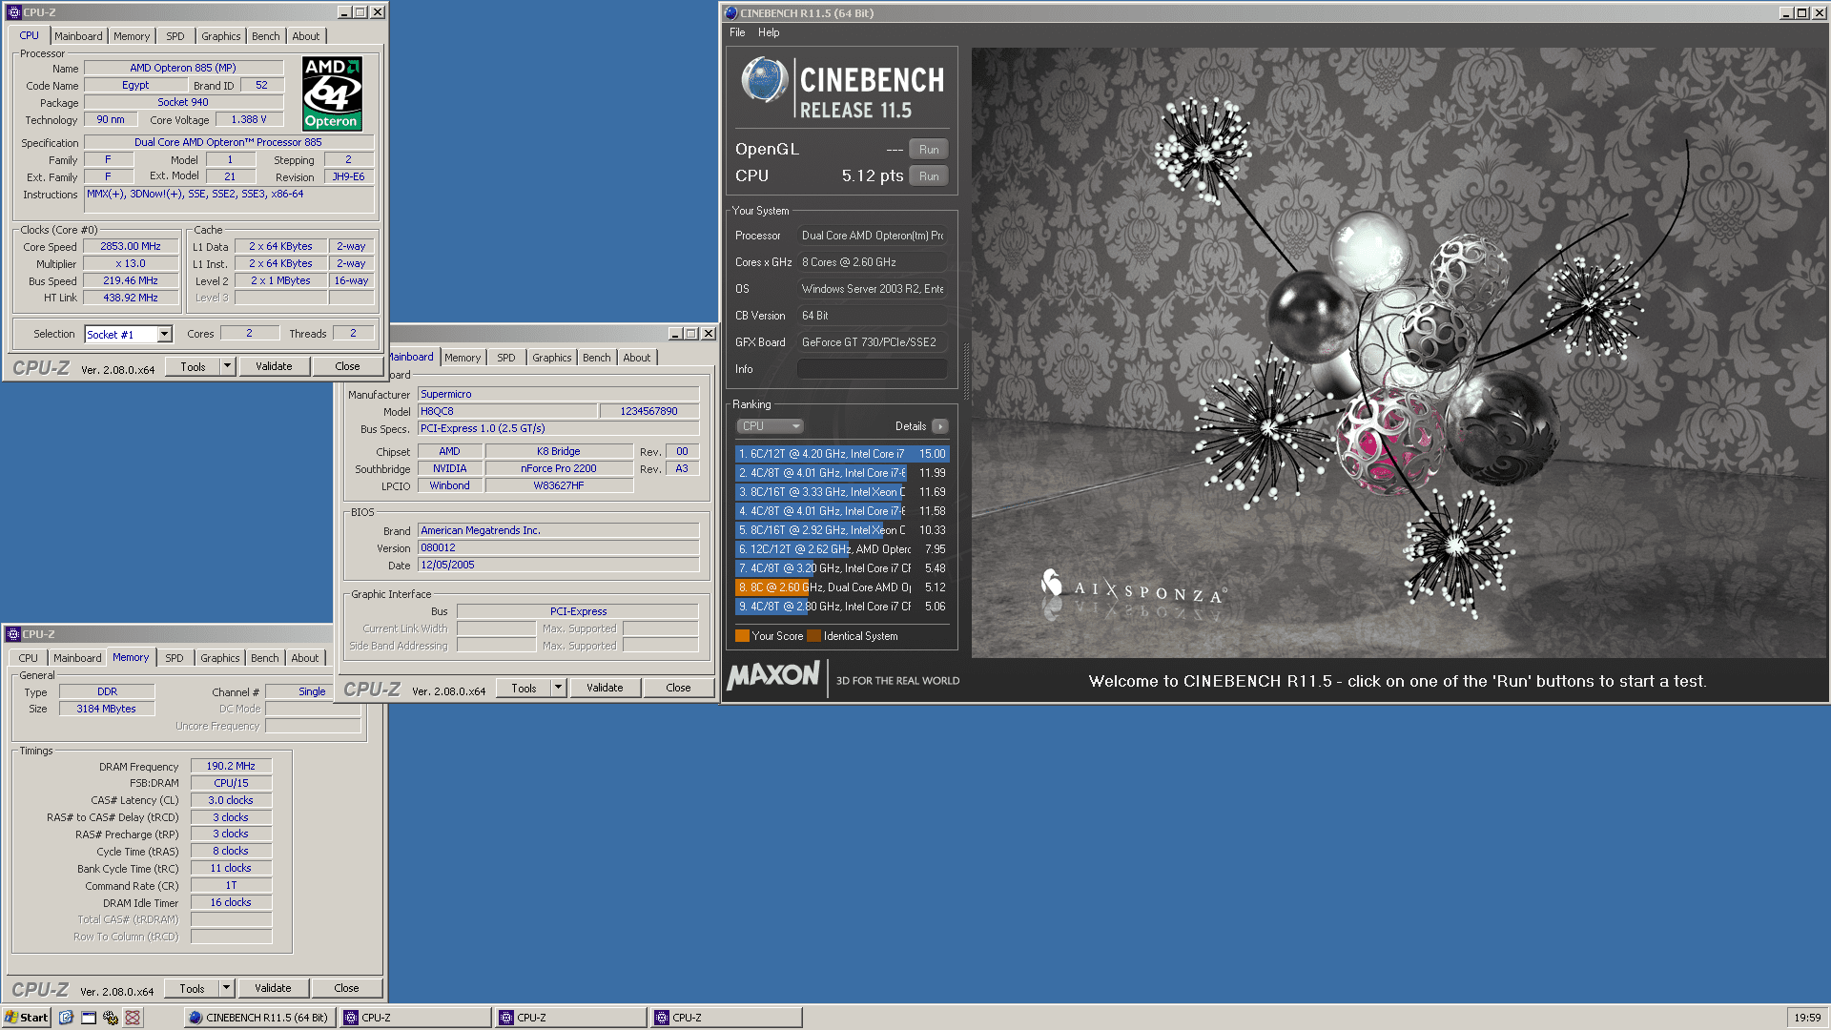Switch to Mainboard tab in top CPU-Z window
This screenshot has width=1831, height=1030.
pyautogui.click(x=78, y=36)
